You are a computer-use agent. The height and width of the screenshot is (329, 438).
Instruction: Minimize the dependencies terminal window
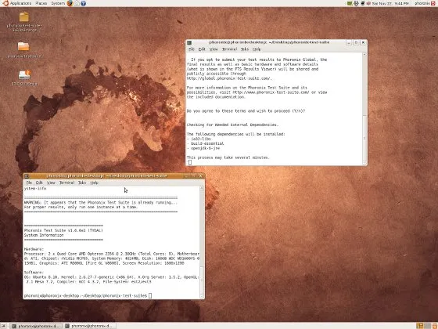click(x=349, y=42)
